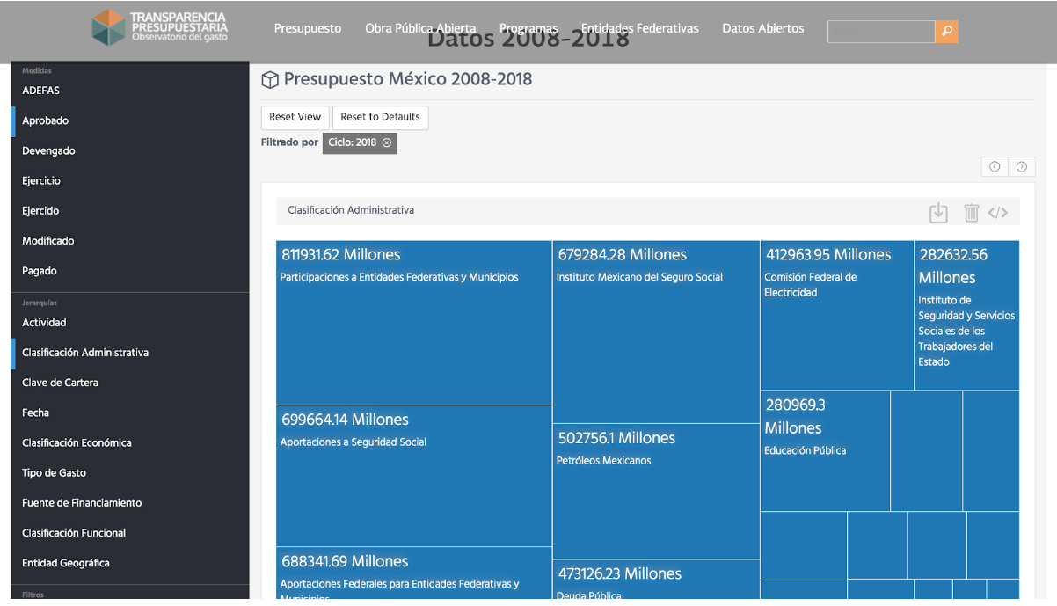
Task: Remove the Ciclo: 2018 filter
Action: coord(387,142)
